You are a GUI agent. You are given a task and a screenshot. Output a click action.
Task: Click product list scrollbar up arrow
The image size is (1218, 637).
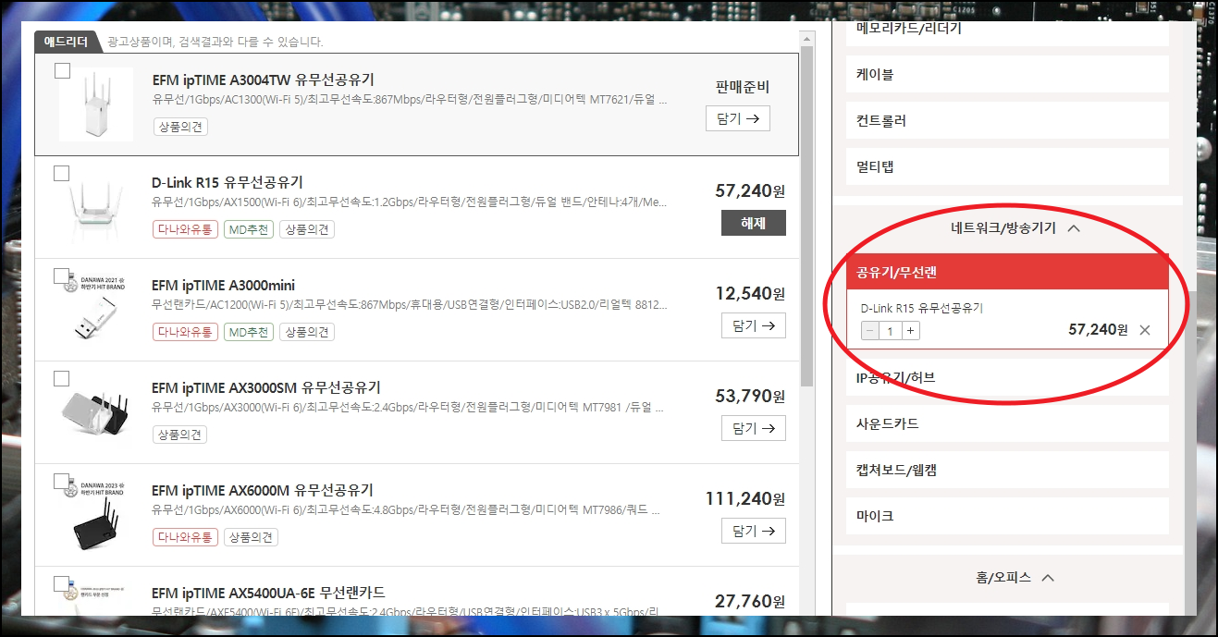807,39
